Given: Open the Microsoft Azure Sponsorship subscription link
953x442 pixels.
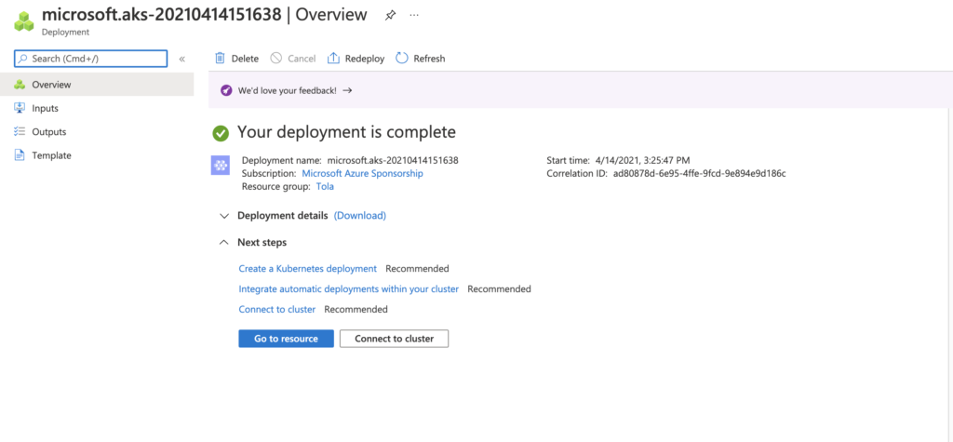Looking at the screenshot, I should 362,173.
